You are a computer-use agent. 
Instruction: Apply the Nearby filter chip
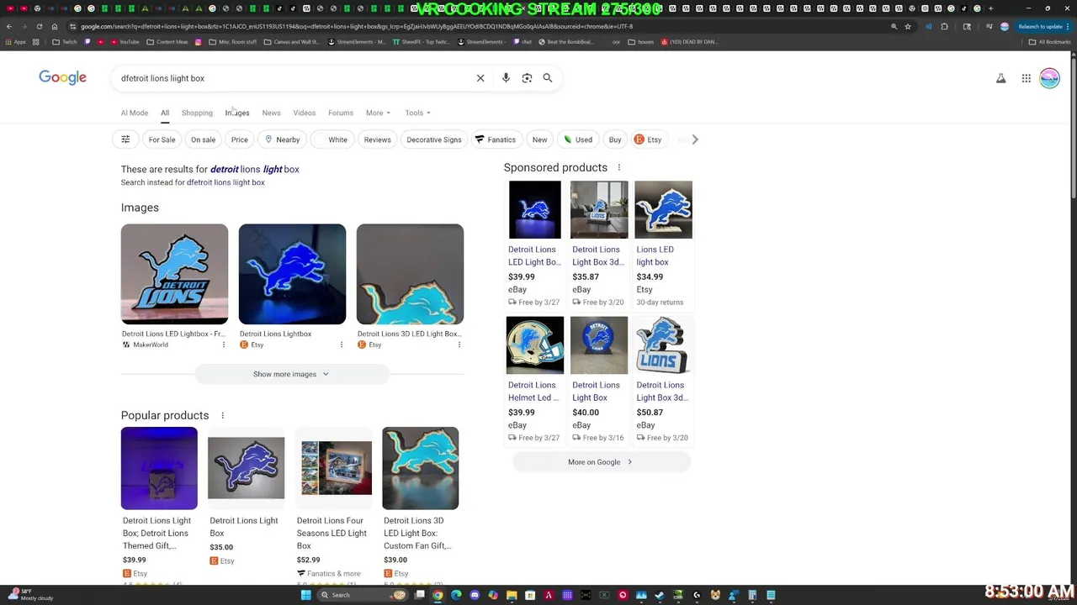click(282, 139)
